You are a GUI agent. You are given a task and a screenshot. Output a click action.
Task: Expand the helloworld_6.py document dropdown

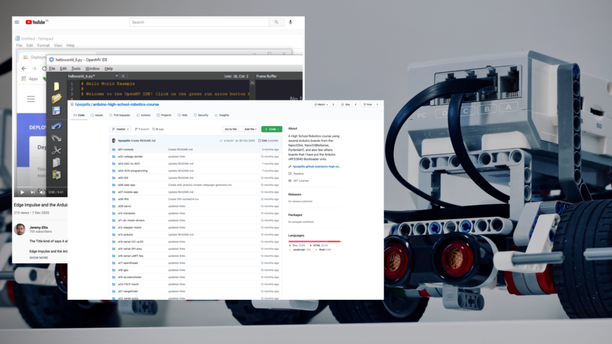coord(117,76)
